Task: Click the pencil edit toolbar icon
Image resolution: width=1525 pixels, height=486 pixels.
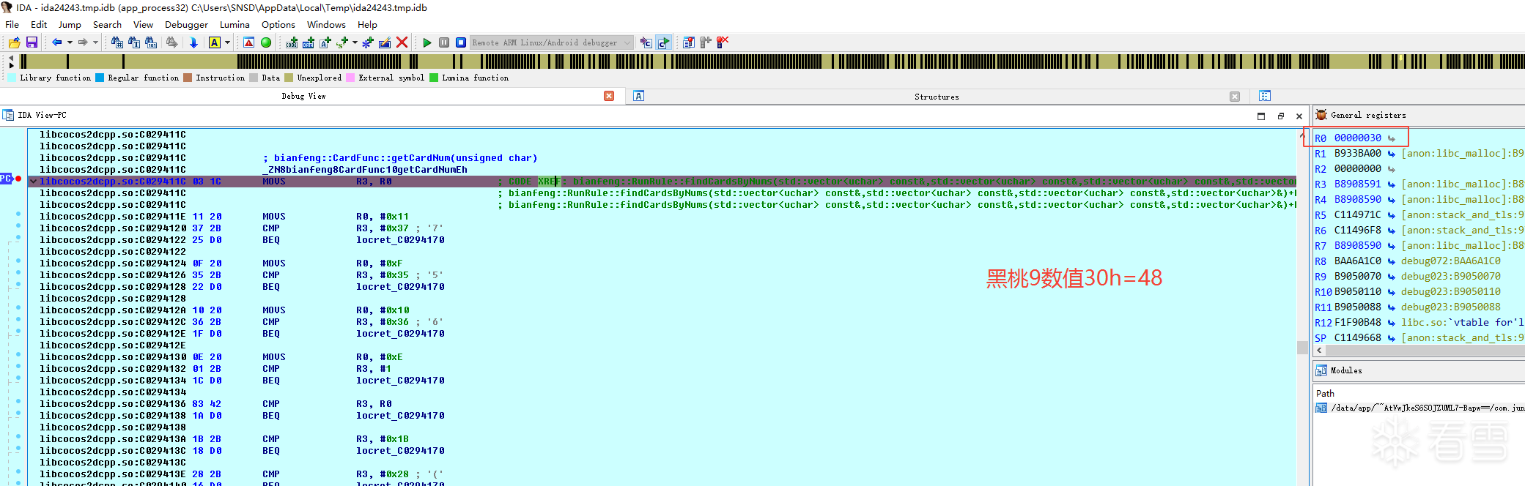Action: coord(385,42)
